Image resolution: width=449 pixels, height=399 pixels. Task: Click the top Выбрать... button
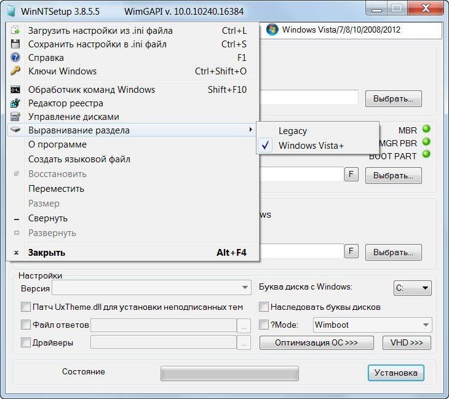(393, 99)
